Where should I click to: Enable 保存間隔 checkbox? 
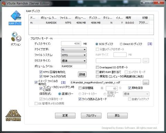(80, 88)
